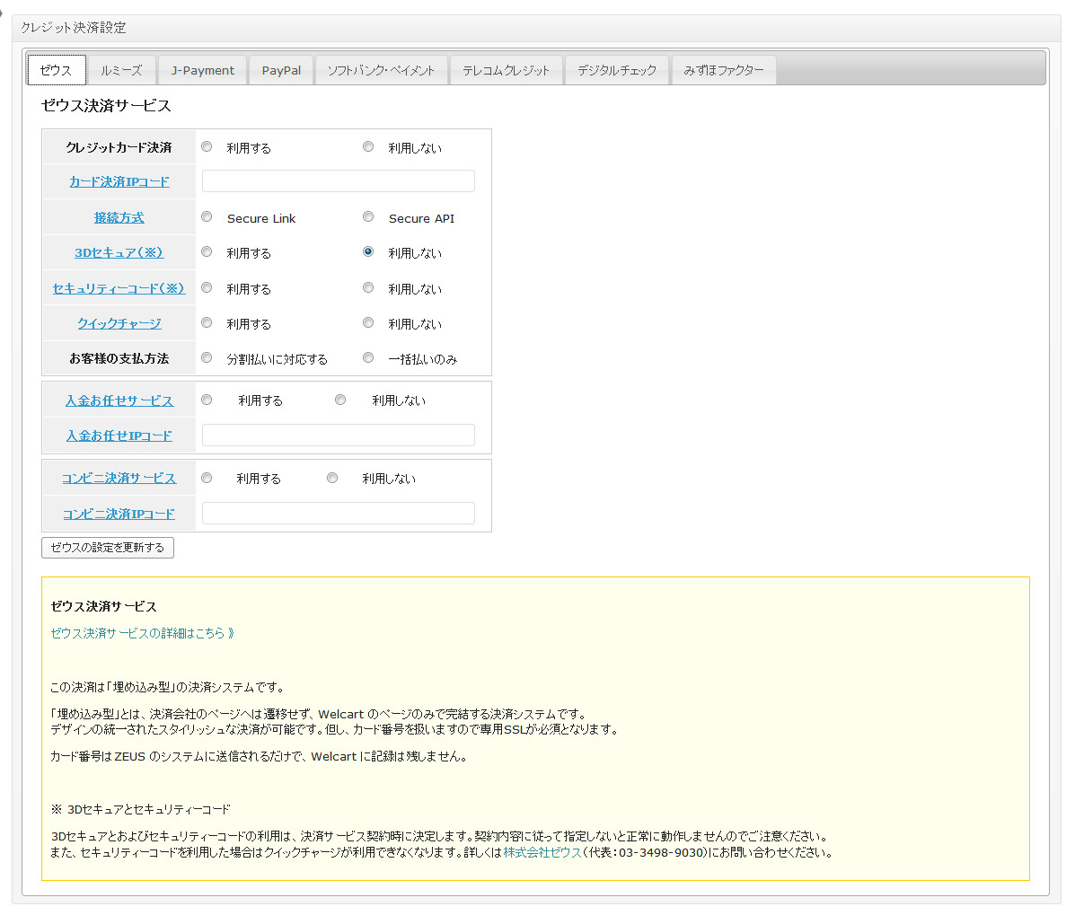Enable 入金お任せサービス with 利用する radio
Viewport: 1075px width, 924px height.
[x=207, y=400]
